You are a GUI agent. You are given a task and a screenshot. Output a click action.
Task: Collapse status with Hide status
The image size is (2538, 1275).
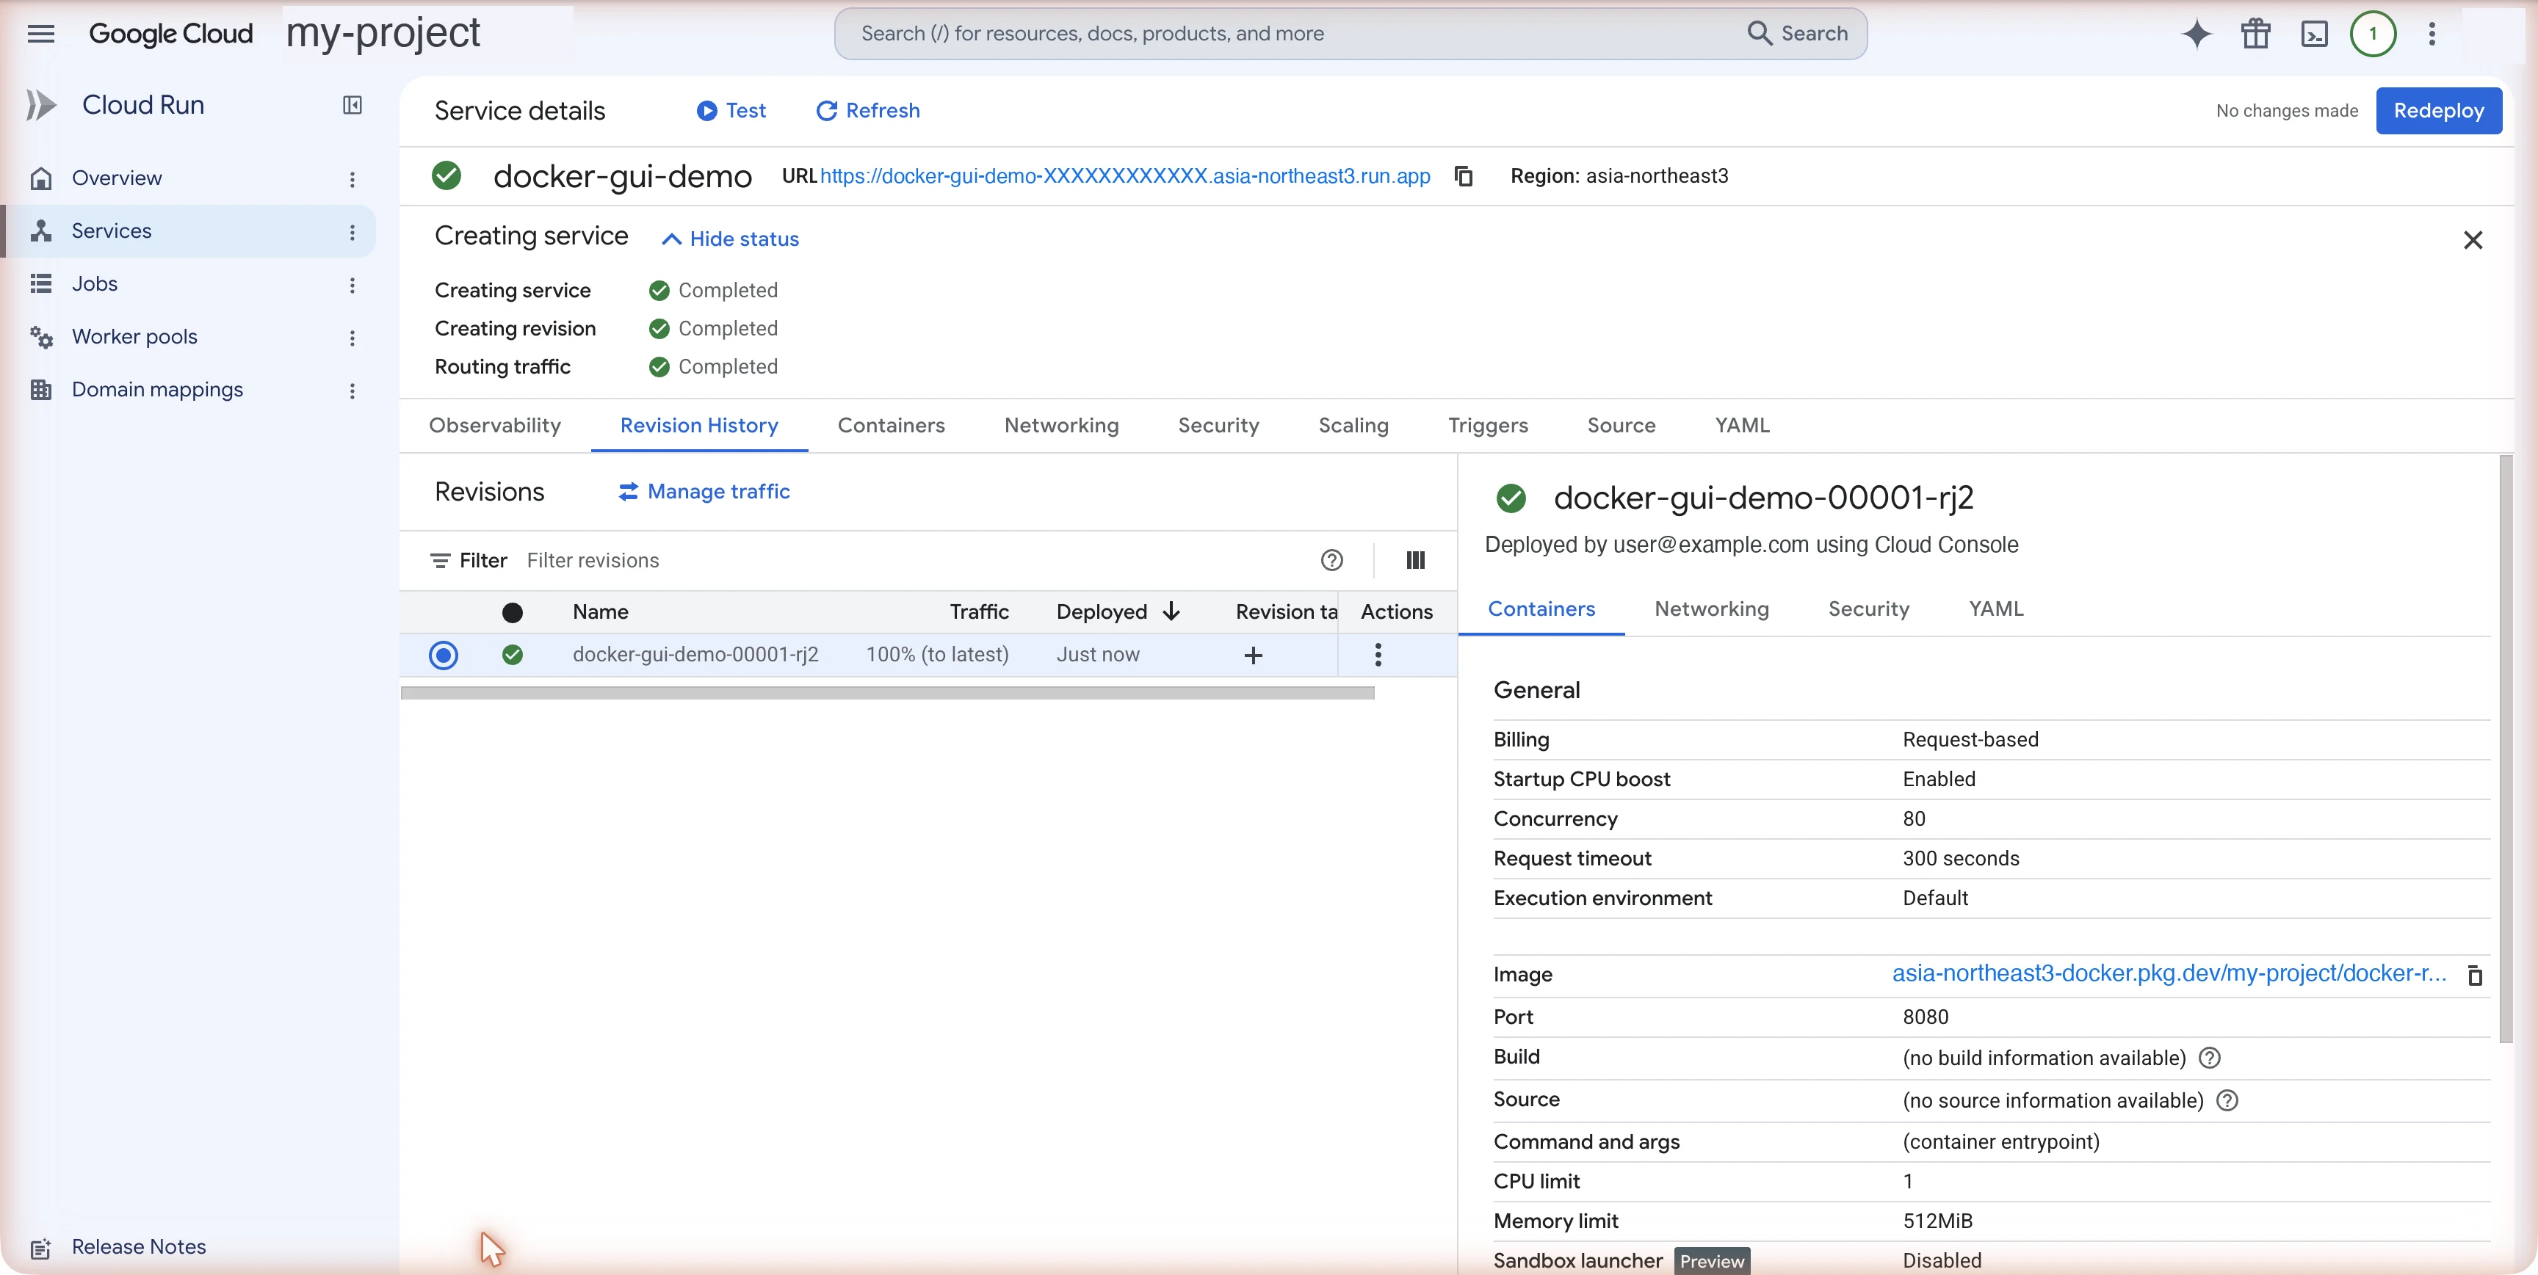(x=730, y=239)
